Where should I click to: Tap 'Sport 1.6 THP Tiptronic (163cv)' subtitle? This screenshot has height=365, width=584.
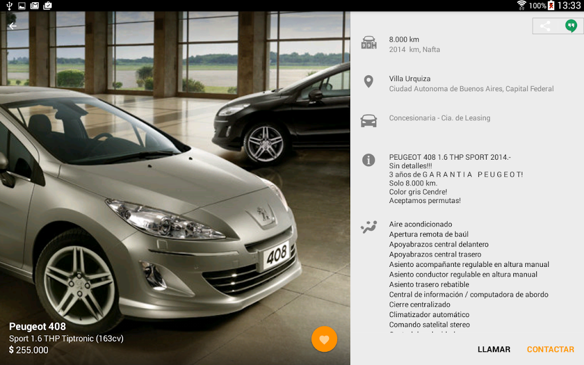(x=66, y=339)
